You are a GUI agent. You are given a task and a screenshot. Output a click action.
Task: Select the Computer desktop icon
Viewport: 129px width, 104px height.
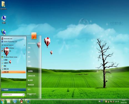click(4, 20)
